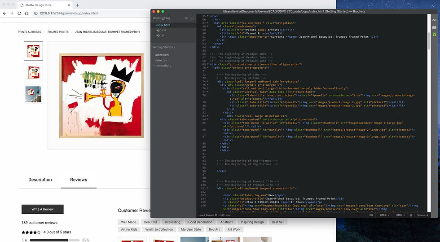Close the MoMA Design Store tab

pyautogui.click(x=69, y=5)
